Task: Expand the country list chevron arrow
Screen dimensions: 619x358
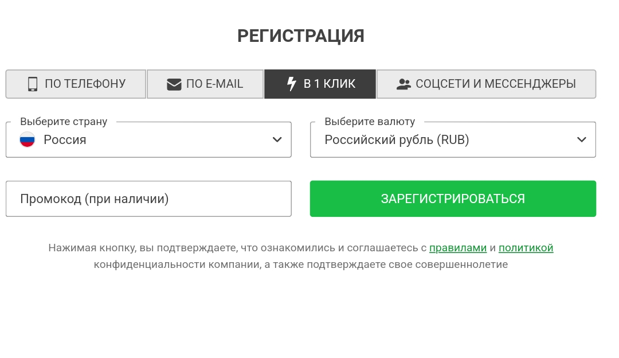Action: click(277, 139)
